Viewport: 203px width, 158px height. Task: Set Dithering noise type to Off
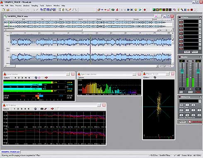click(181, 105)
